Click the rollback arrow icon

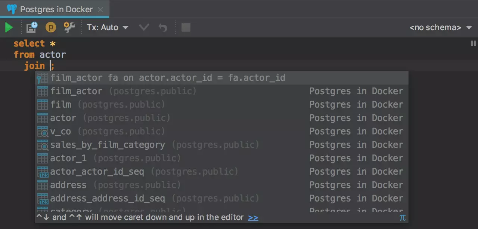pyautogui.click(x=163, y=28)
